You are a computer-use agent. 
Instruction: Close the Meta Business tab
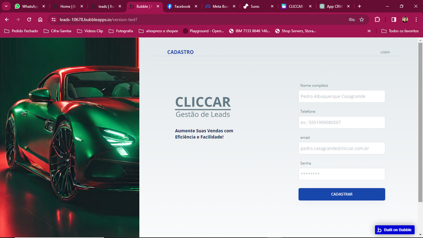tap(234, 6)
